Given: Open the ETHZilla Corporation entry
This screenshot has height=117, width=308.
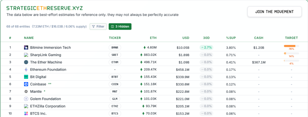Looking at the screenshot, I should click(x=48, y=106).
